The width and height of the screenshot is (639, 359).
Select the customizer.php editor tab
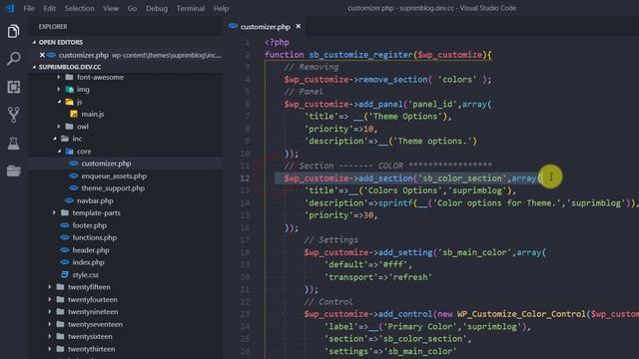pyautogui.click(x=265, y=27)
